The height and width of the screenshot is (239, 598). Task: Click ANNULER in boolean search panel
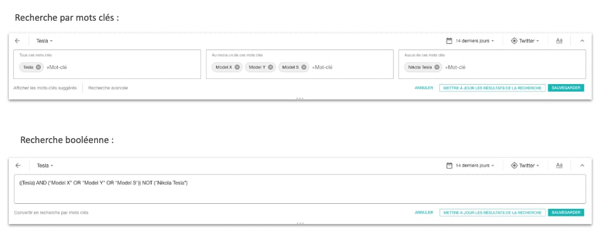pyautogui.click(x=424, y=213)
